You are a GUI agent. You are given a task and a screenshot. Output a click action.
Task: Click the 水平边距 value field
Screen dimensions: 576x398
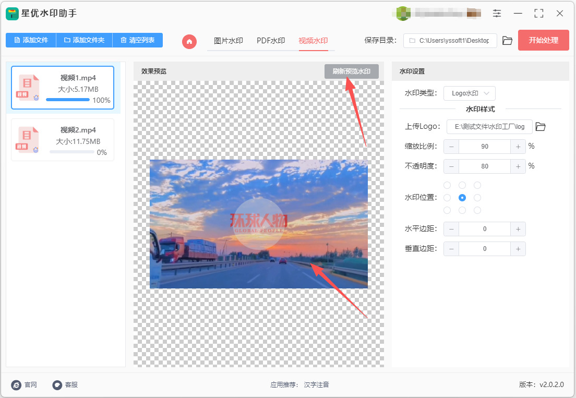(485, 229)
